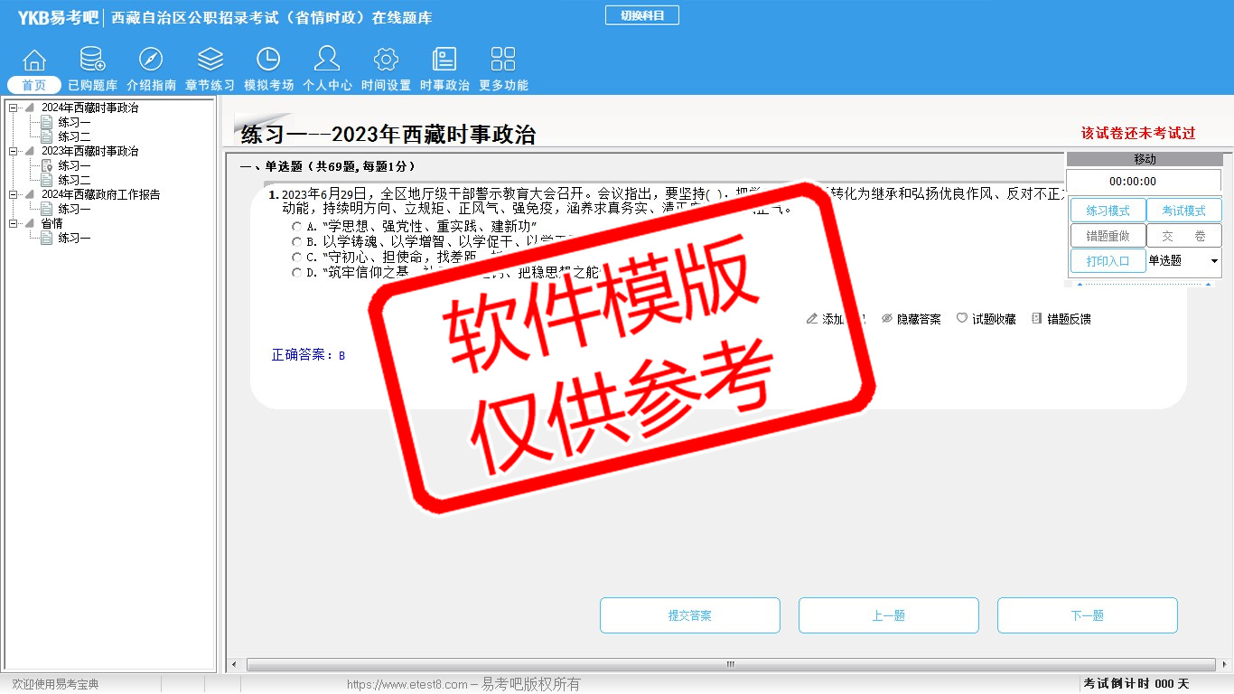
Task: Select answer option B radio button
Action: [x=297, y=241]
